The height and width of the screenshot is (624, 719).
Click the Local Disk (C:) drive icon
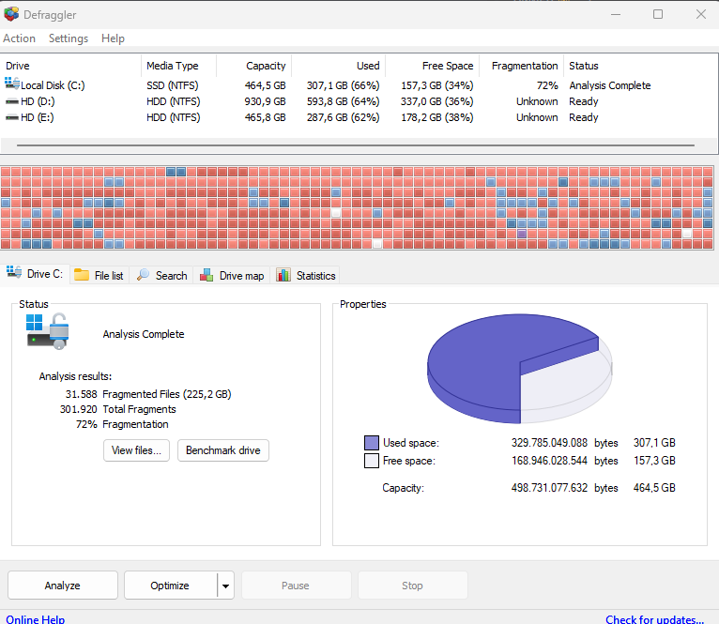tap(12, 84)
